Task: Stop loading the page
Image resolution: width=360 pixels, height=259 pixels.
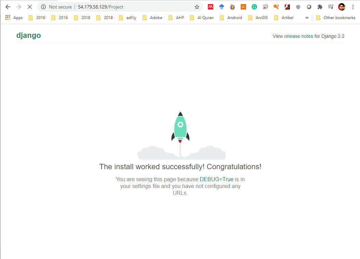Action: coord(30,7)
